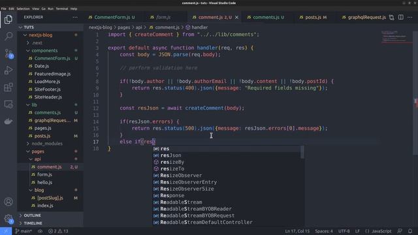This screenshot has width=418, height=235.
Task: Split the editor right
Action: [400, 18]
